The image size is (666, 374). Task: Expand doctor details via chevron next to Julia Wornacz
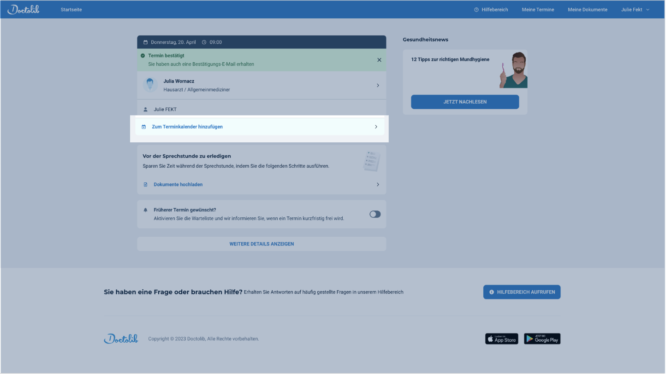(x=378, y=86)
